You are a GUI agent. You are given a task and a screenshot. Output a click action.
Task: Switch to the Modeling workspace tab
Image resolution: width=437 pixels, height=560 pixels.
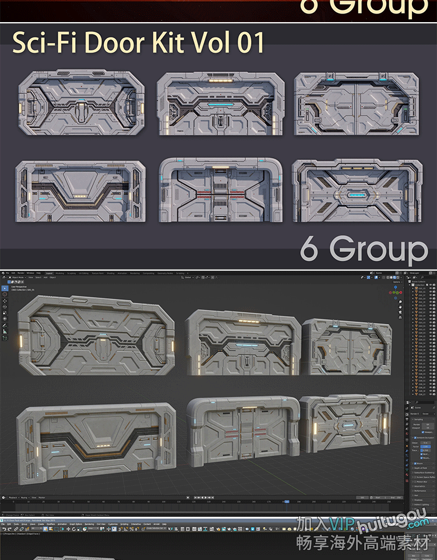[x=59, y=273]
